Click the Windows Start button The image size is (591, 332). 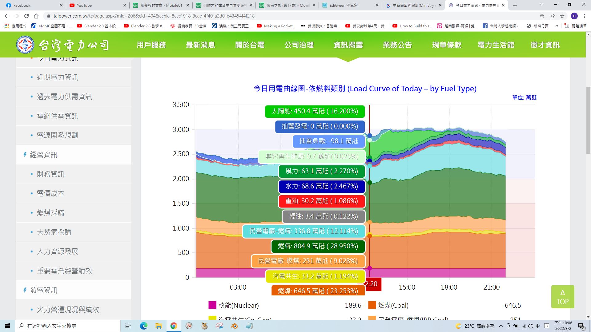pyautogui.click(x=7, y=326)
